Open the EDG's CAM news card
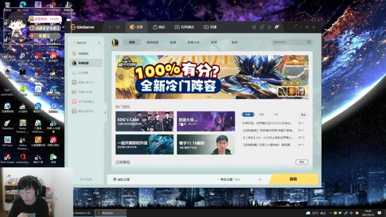The height and width of the screenshot is (217, 386). coord(144,122)
